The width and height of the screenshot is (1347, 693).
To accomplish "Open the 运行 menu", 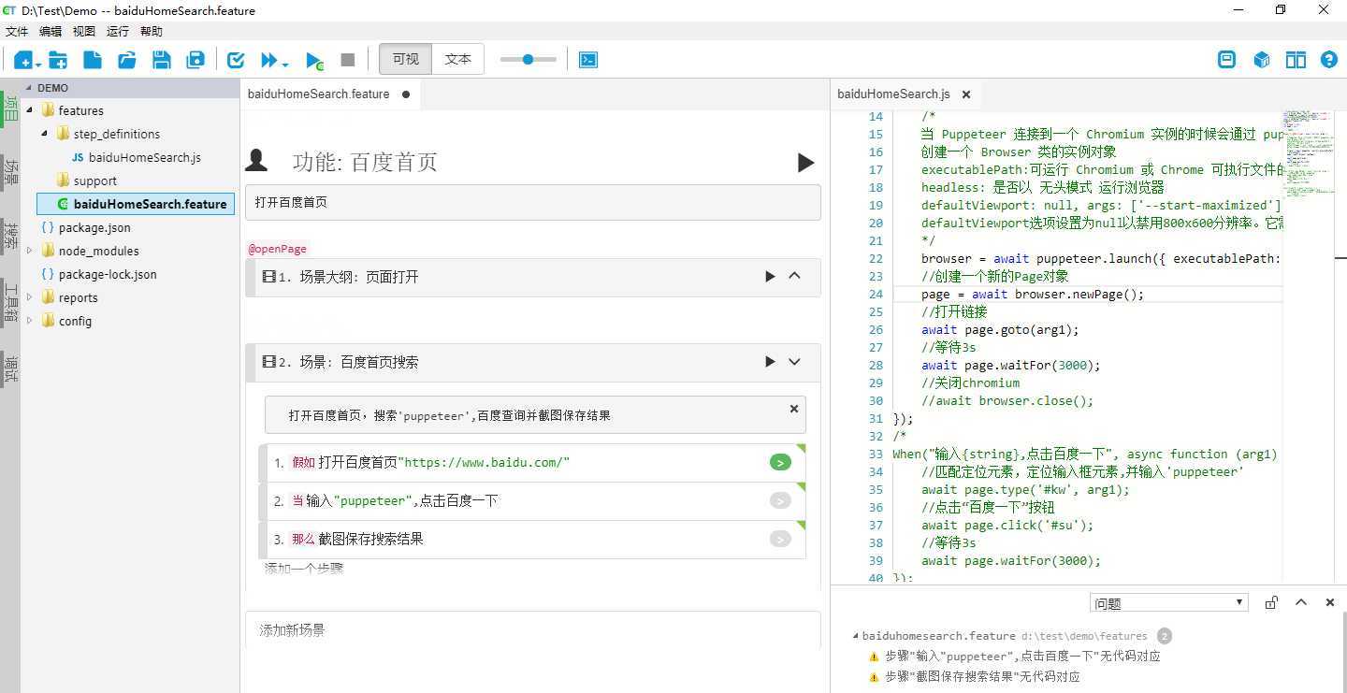I will [x=118, y=31].
